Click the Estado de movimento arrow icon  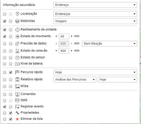[17, 36]
